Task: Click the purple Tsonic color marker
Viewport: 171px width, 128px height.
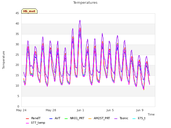Action: (x=116, y=118)
